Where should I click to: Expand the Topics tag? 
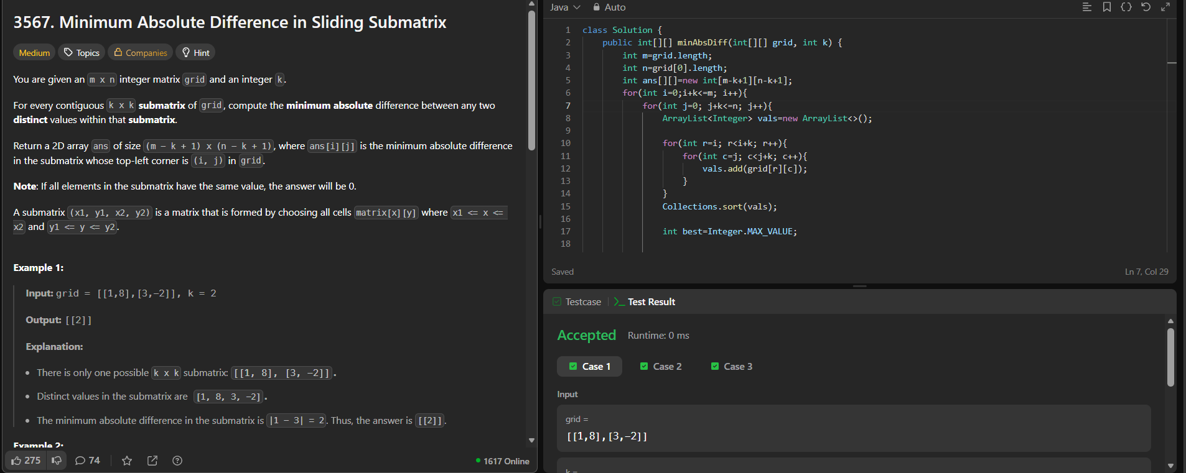[x=82, y=53]
